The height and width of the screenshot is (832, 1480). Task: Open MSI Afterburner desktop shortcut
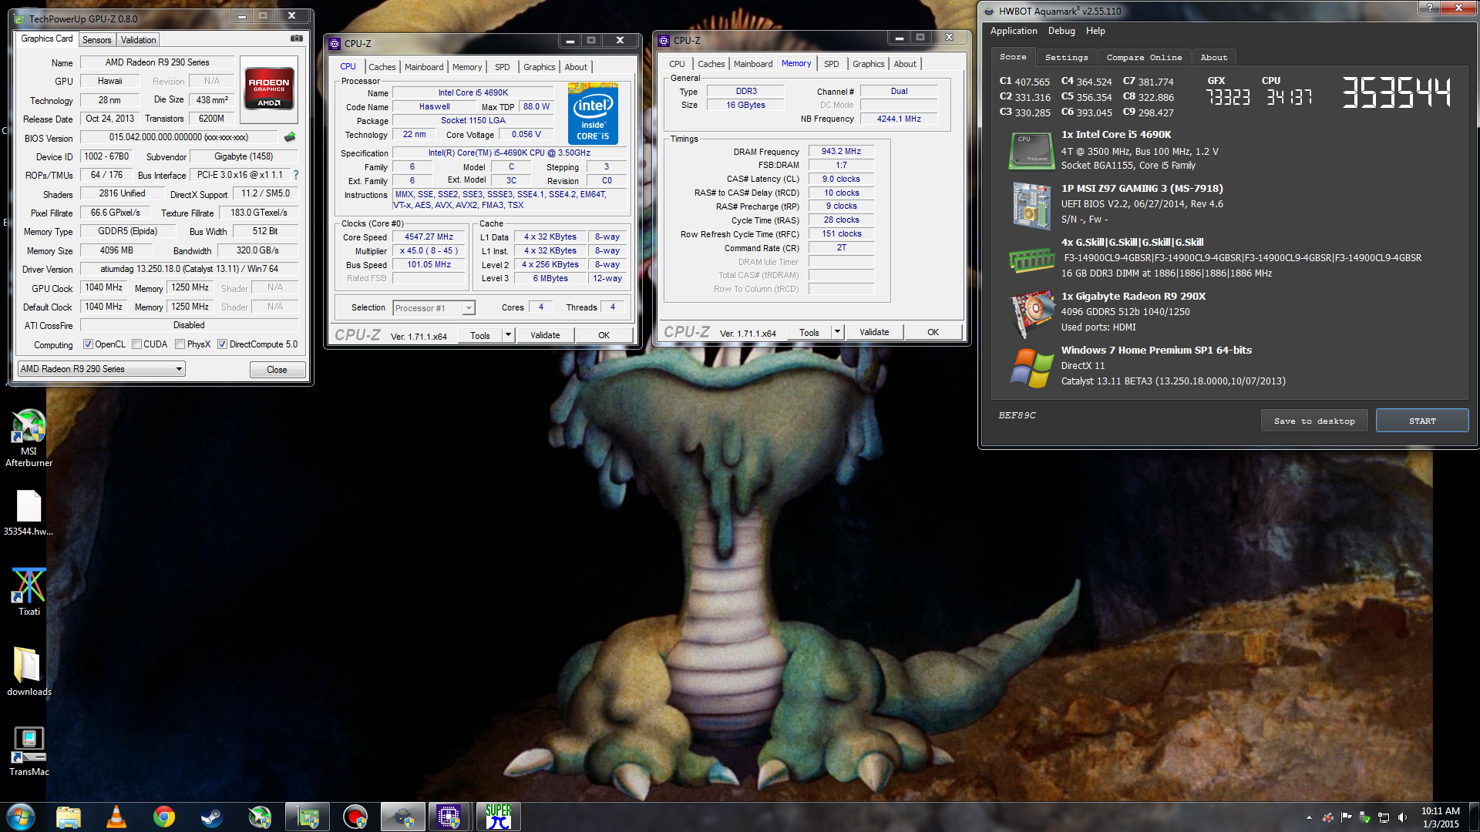(x=29, y=438)
